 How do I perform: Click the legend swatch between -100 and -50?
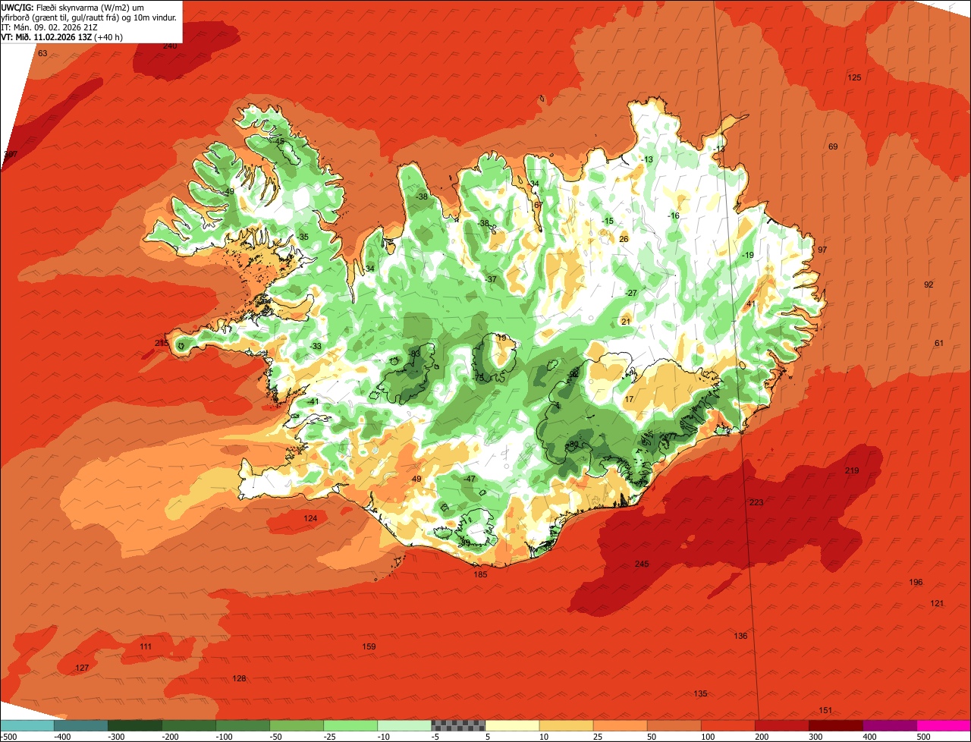pyautogui.click(x=244, y=725)
